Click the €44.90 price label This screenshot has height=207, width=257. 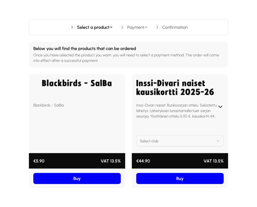[x=143, y=161]
